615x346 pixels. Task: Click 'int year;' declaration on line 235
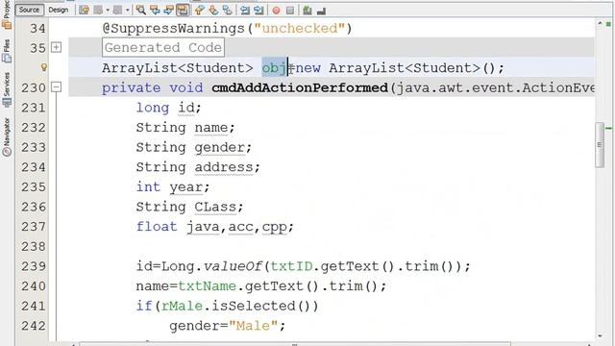click(x=173, y=187)
